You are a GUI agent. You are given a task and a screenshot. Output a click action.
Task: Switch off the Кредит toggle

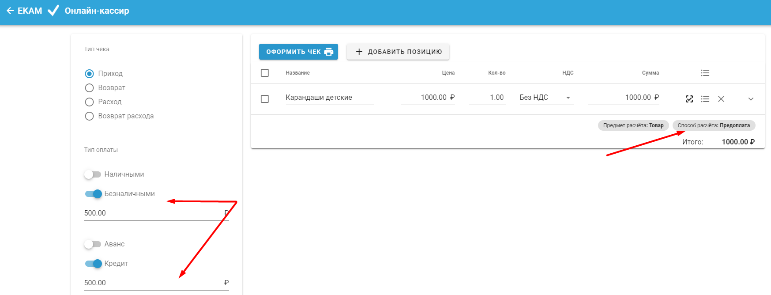[94, 264]
